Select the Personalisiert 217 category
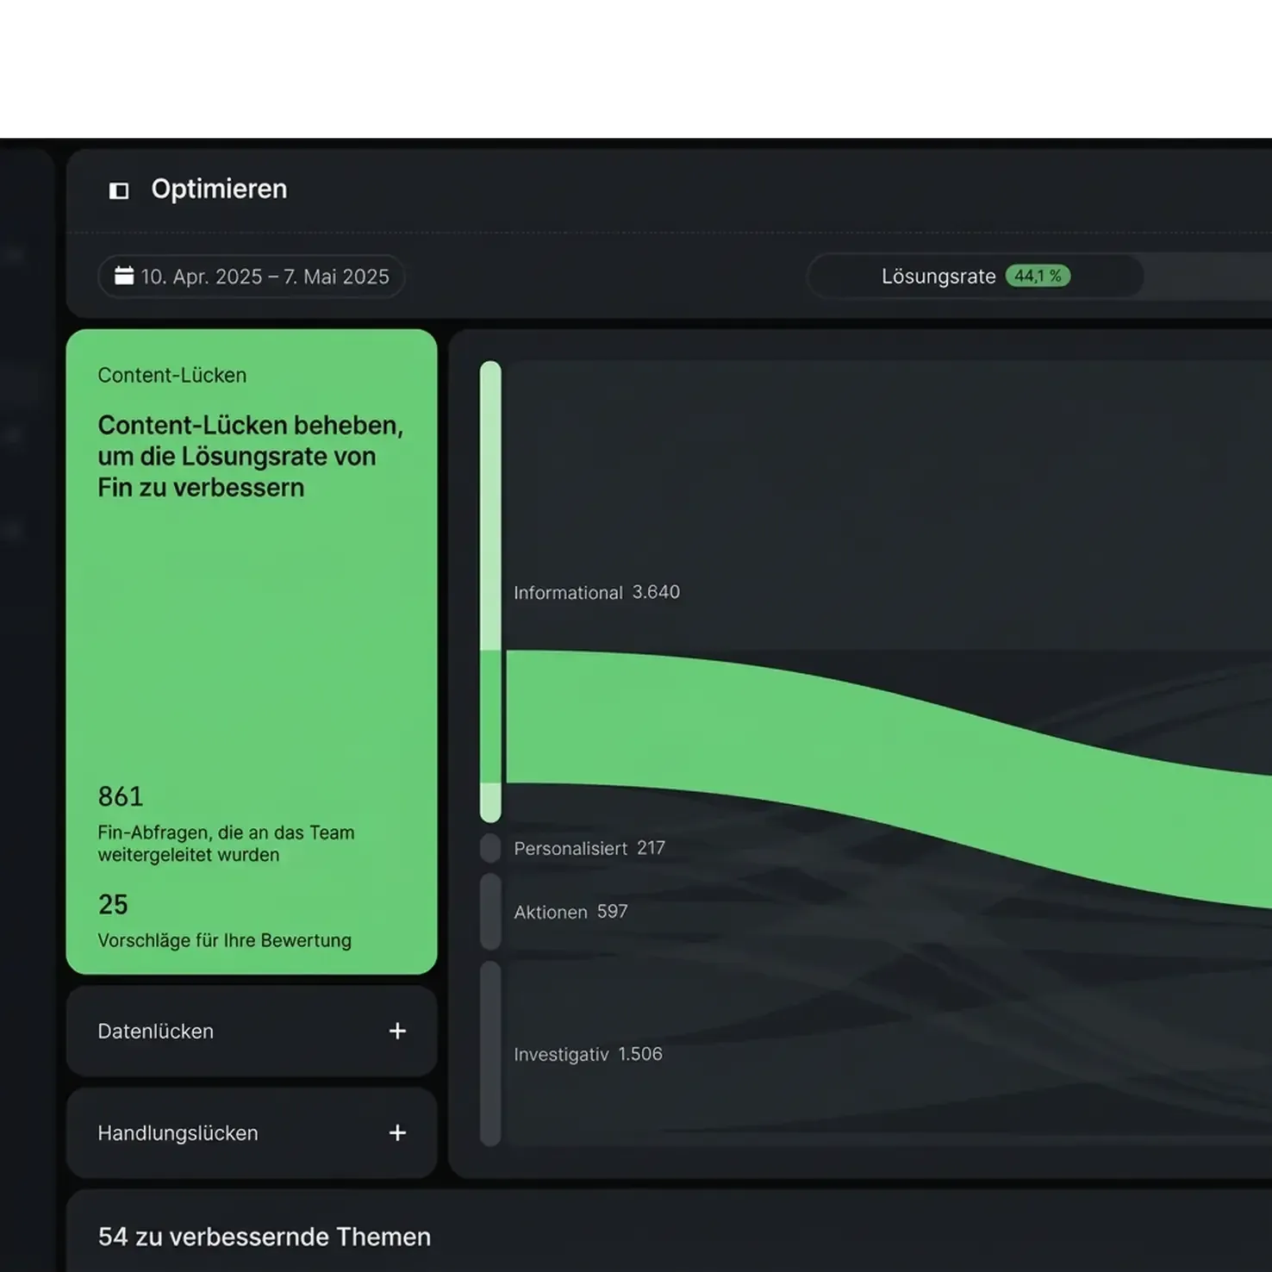Viewport: 1272px width, 1272px height. pyautogui.click(x=589, y=848)
